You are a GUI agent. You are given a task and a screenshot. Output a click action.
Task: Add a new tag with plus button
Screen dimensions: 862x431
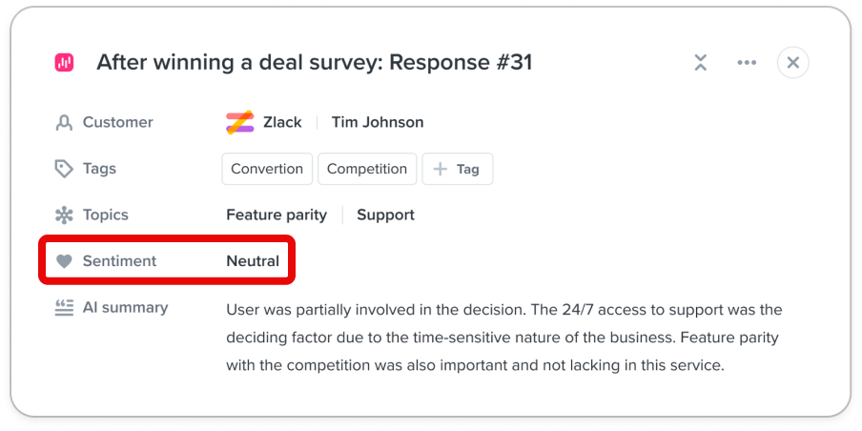pyautogui.click(x=457, y=169)
